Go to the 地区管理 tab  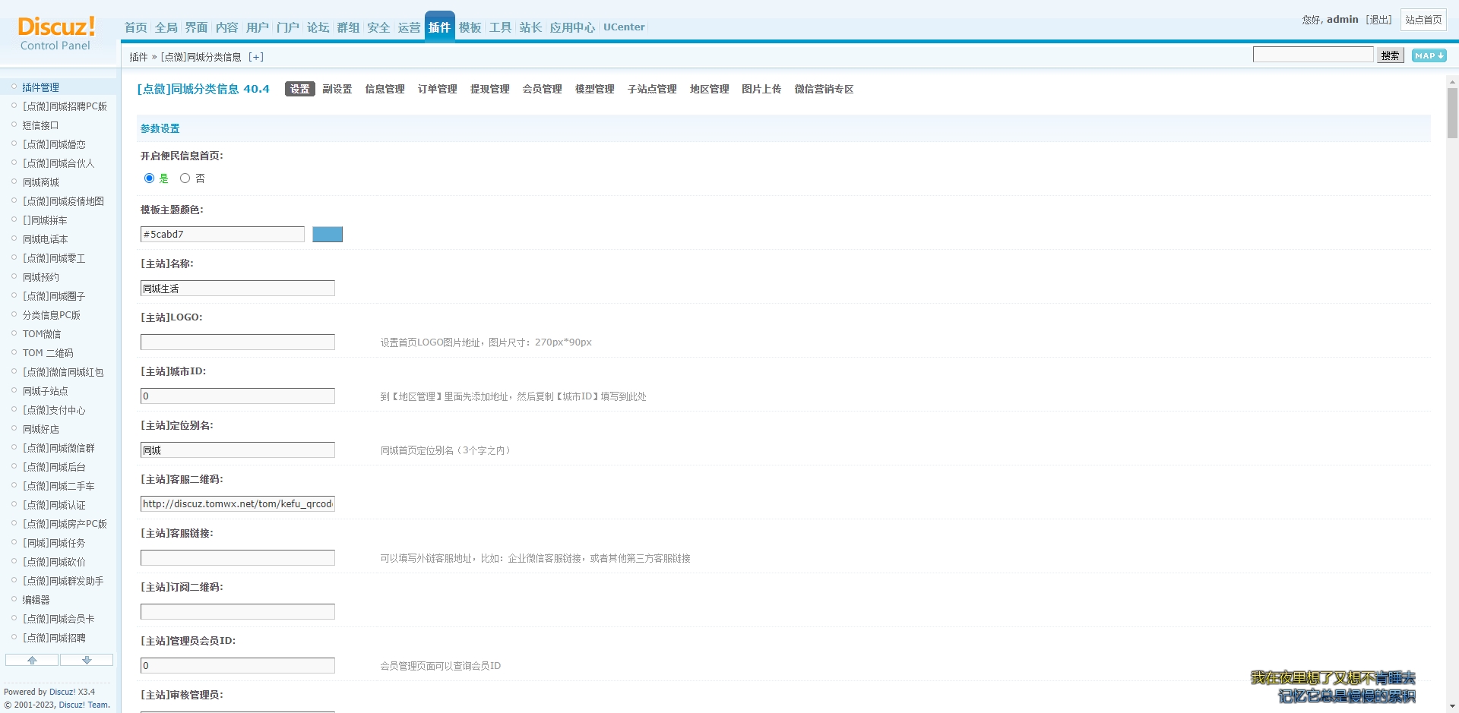[709, 90]
